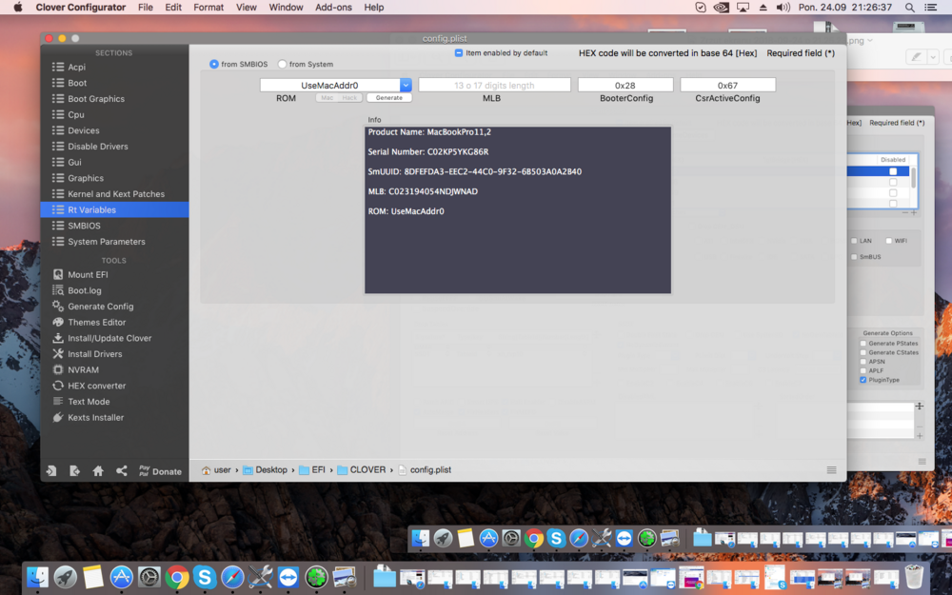Open Install/Update Clover tool
The width and height of the screenshot is (952, 595).
click(x=109, y=338)
